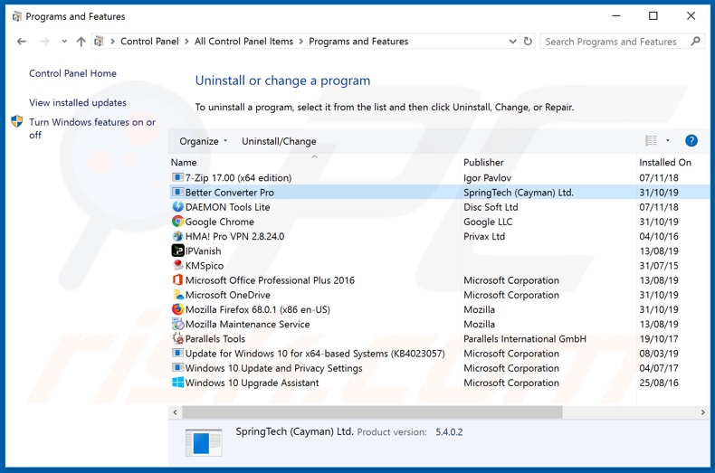Select the DAEMON Tools Lite entry
This screenshot has width=715, height=473.
pyautogui.click(x=439, y=207)
